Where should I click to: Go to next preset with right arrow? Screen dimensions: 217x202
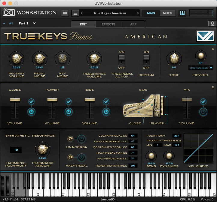[138, 13]
